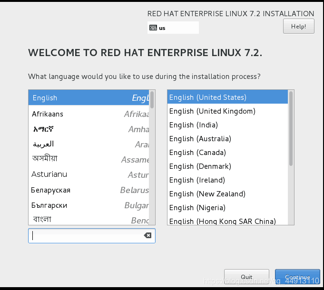The width and height of the screenshot is (324, 290).
Task: Select the Assamese language row
Action: [x=88, y=159]
